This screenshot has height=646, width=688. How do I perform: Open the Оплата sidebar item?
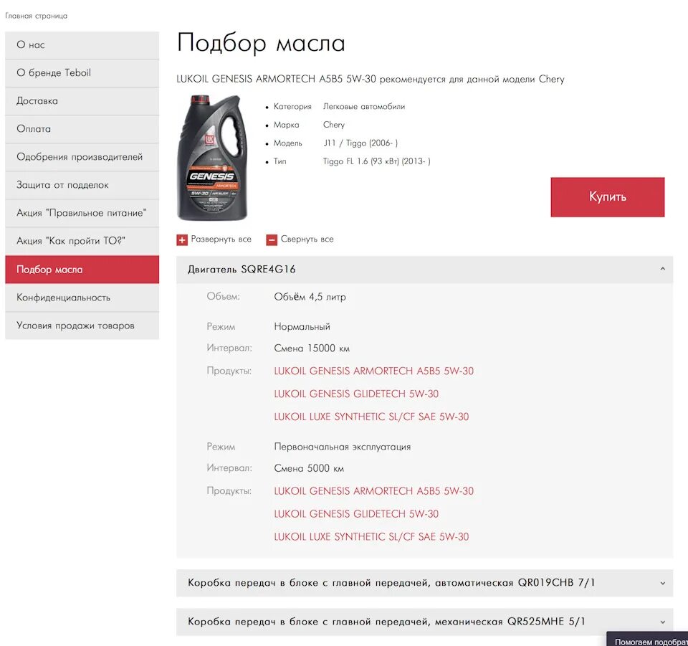point(82,129)
